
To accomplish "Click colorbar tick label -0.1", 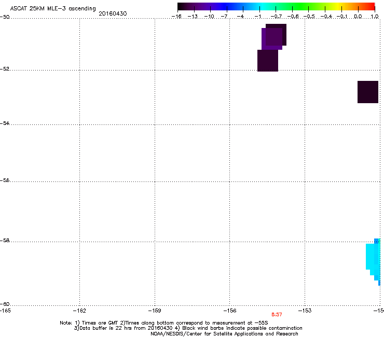I will [x=342, y=17].
